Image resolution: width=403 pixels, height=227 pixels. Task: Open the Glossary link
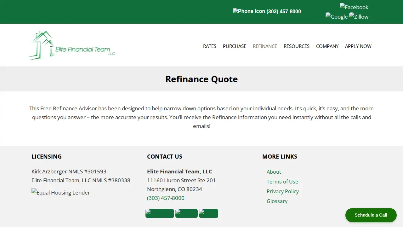[x=277, y=201]
